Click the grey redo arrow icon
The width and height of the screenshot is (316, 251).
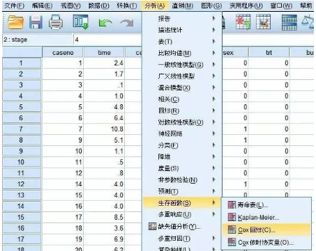(x=127, y=23)
